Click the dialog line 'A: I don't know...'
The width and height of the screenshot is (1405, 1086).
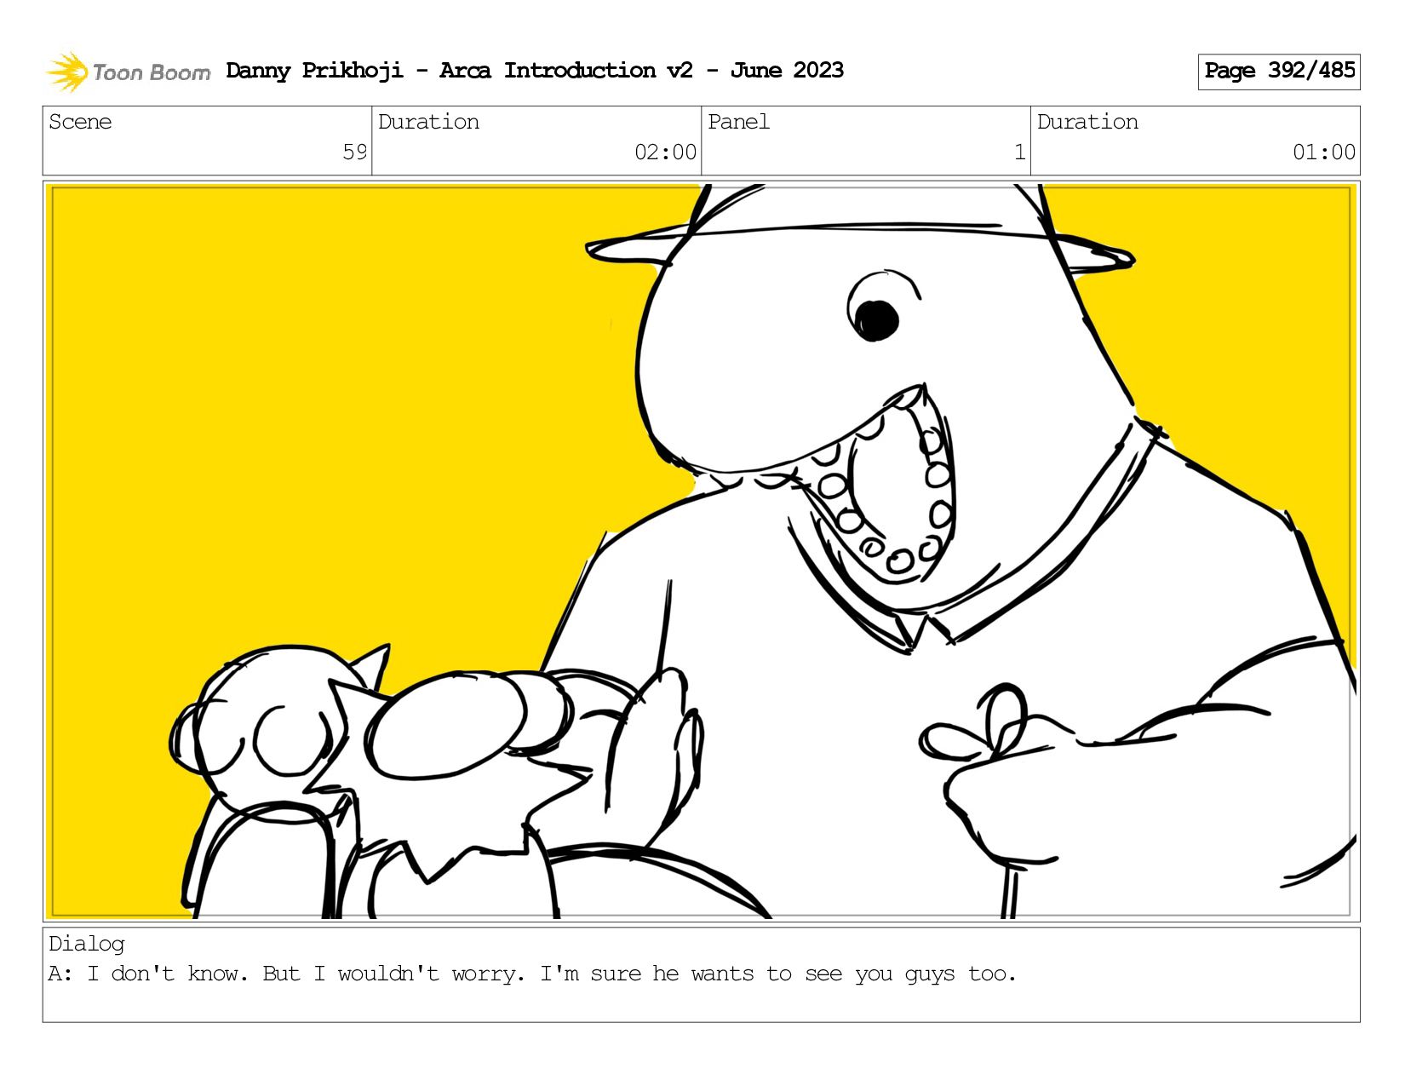[x=532, y=974]
